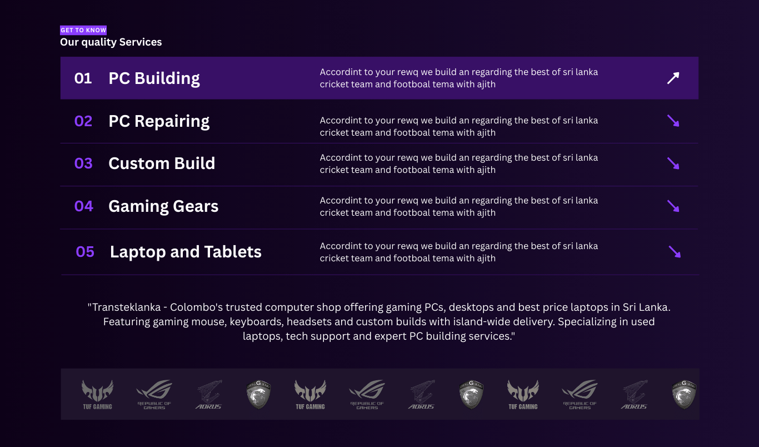Viewport: 759px width, 447px height.
Task: Click the purple arrow beside Custom Build
Action: (673, 163)
